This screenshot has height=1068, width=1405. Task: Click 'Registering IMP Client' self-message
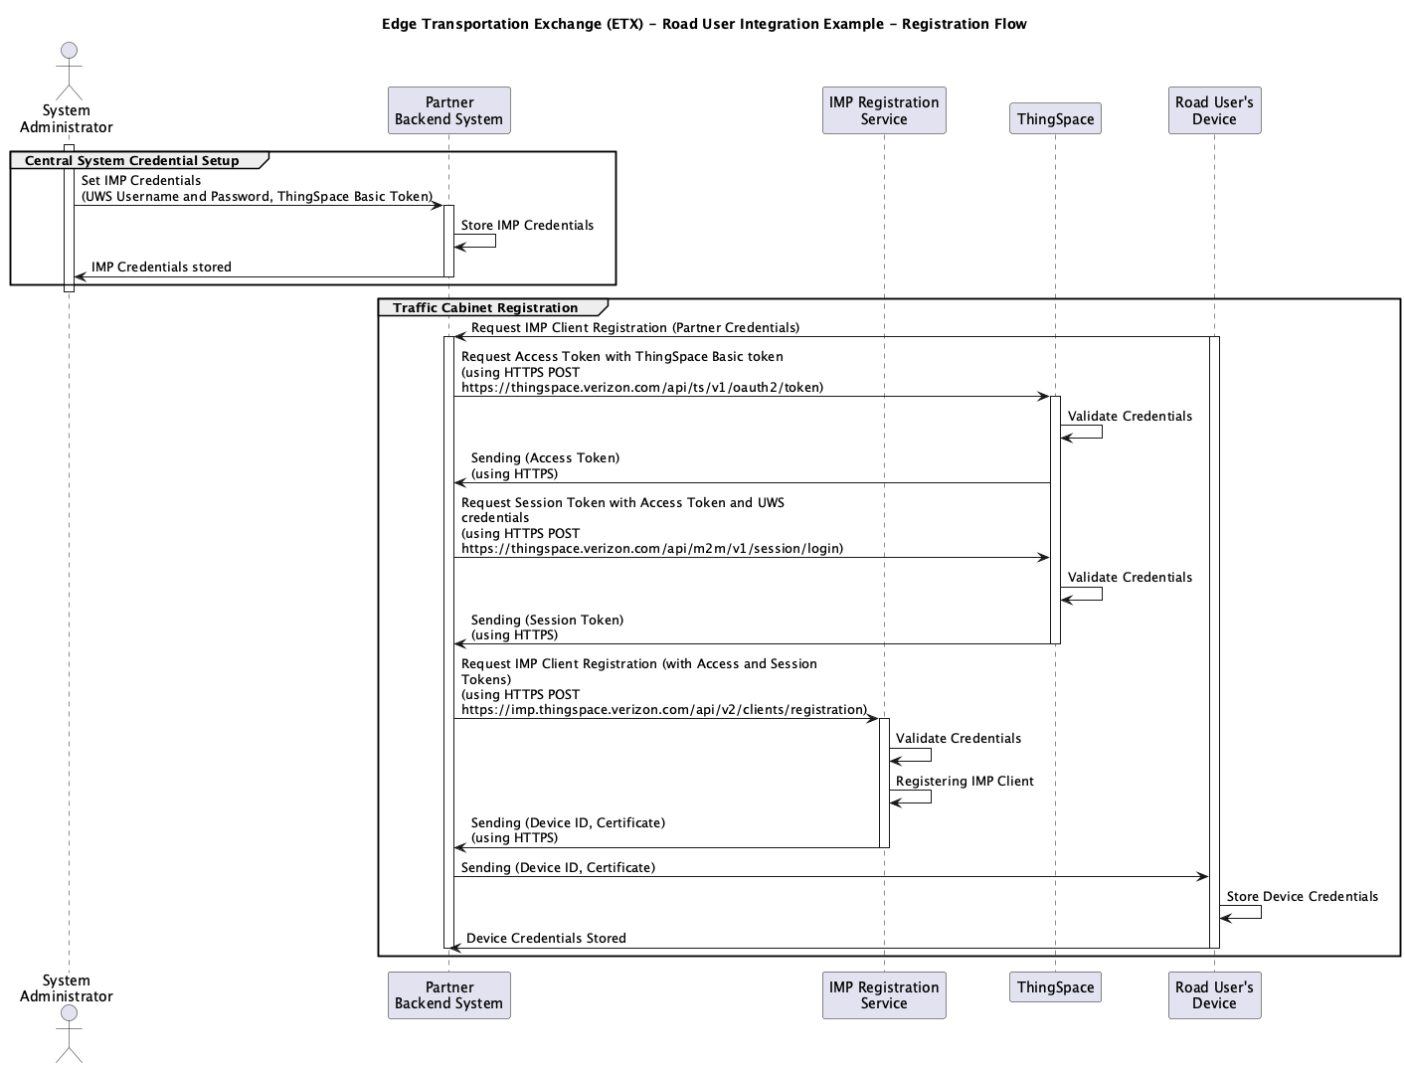(965, 781)
